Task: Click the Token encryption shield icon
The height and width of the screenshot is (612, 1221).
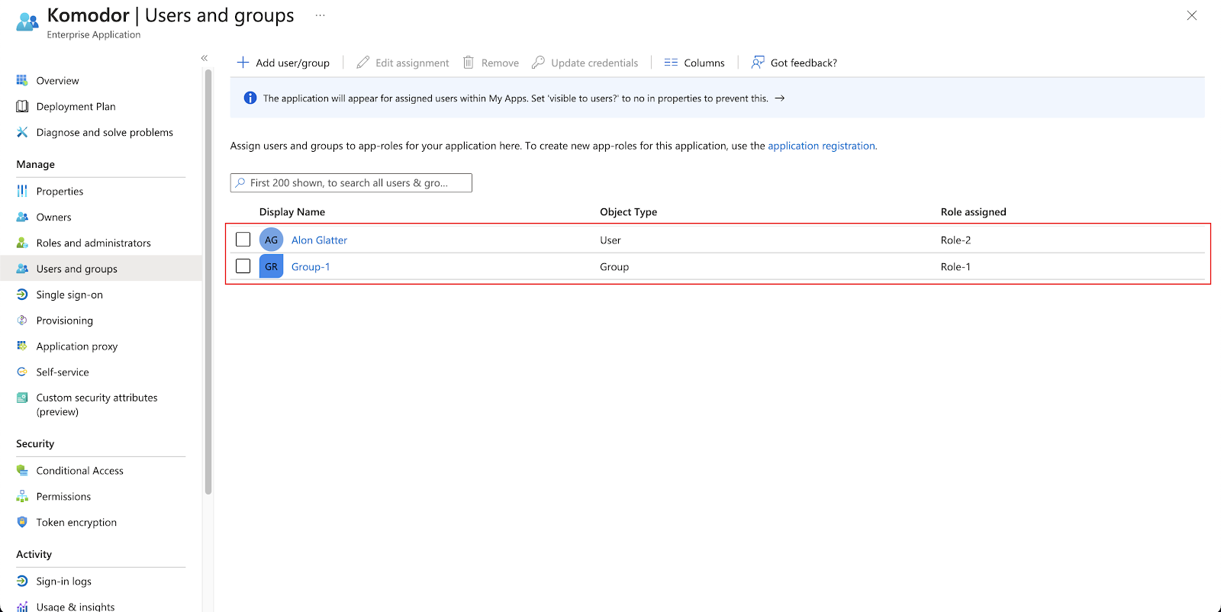Action: click(22, 522)
